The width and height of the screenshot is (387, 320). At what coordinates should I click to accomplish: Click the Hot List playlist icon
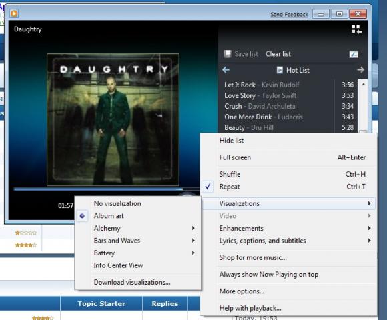coord(280,70)
